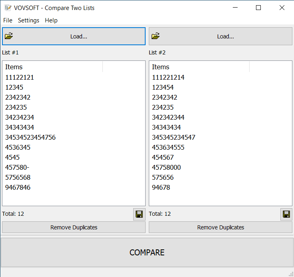Click the Items column header in List #2
Image resolution: width=294 pixels, height=277 pixels.
click(x=199, y=67)
